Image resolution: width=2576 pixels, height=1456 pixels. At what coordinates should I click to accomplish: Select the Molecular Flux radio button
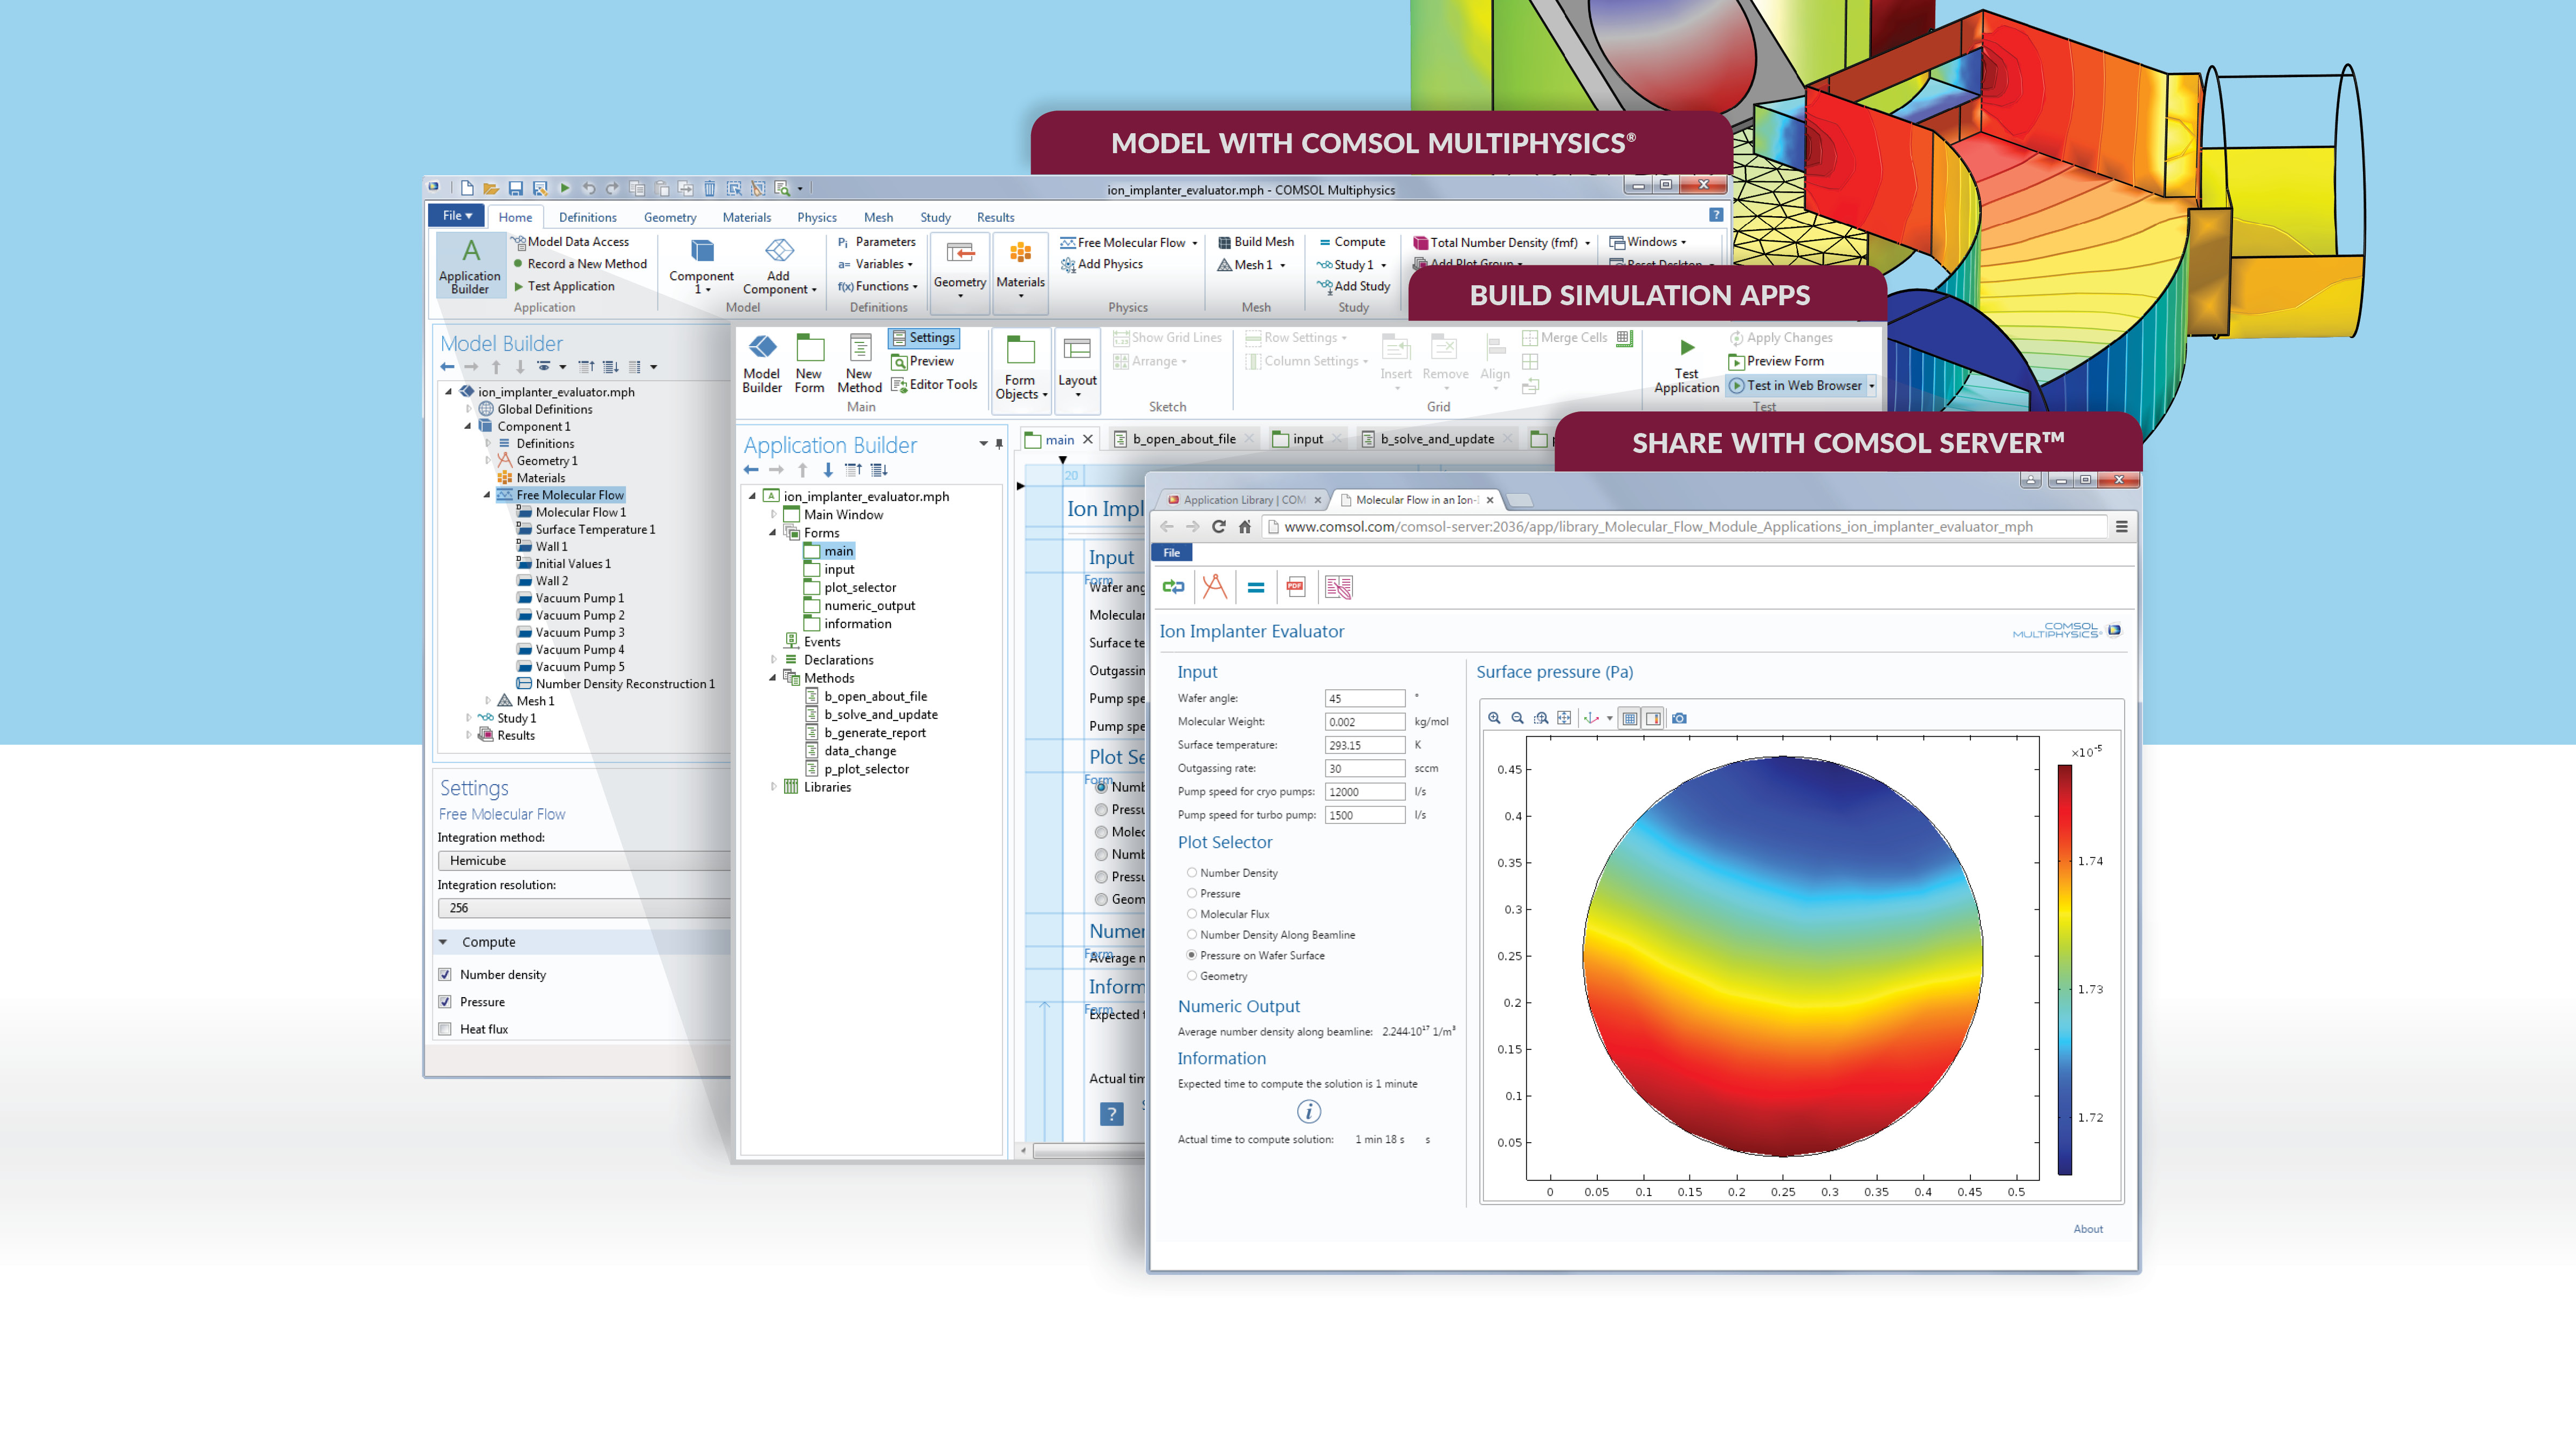tap(1191, 913)
